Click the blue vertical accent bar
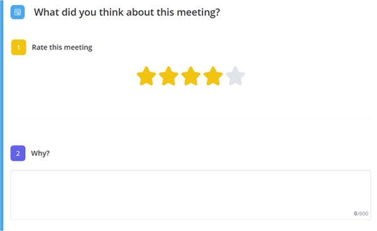 2,115
